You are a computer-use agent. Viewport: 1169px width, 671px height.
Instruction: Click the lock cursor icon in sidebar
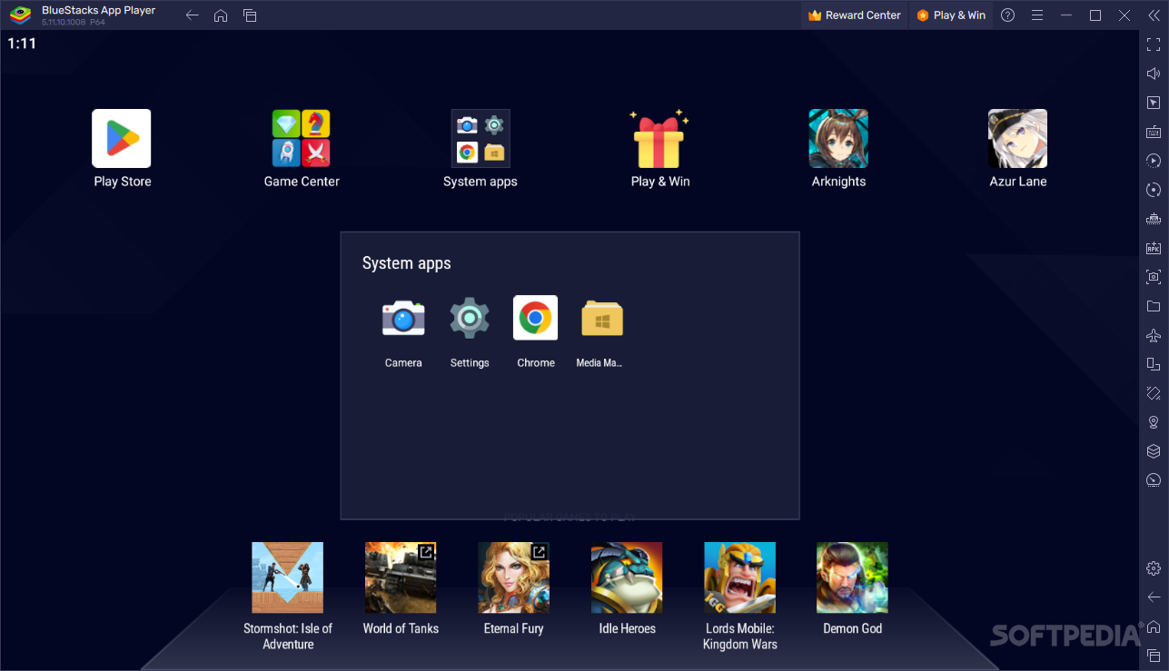tap(1154, 103)
